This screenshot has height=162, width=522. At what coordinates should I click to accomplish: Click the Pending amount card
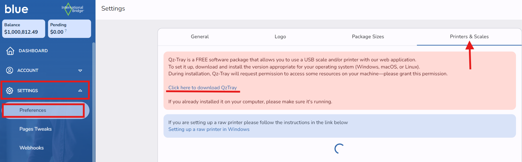(70, 29)
